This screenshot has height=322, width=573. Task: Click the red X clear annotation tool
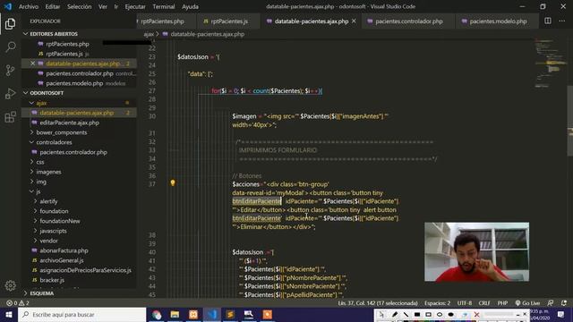[476, 314]
